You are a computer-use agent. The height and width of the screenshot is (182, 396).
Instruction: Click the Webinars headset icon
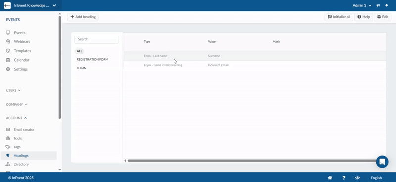(8, 41)
